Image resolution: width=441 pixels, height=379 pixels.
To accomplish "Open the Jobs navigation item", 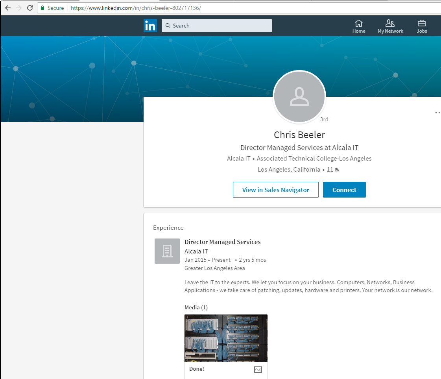I will coord(422,26).
